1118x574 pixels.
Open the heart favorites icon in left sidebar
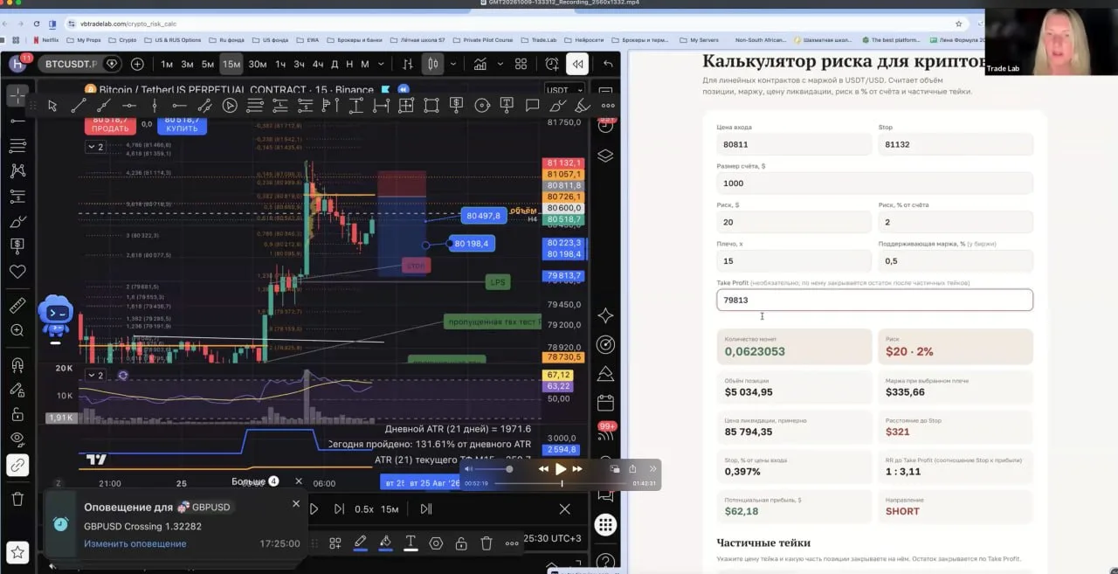coord(17,272)
